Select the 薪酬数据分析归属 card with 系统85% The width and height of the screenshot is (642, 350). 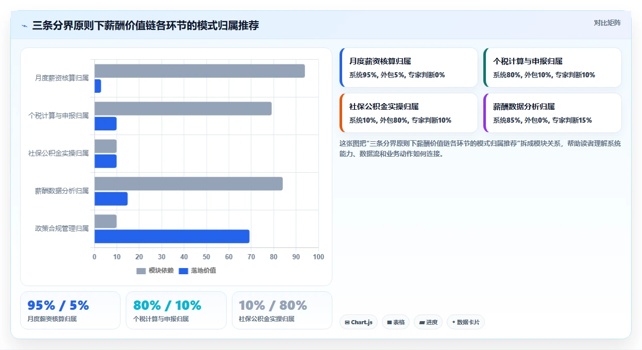point(552,113)
